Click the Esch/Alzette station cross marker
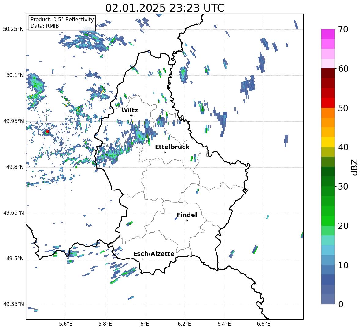The height and width of the screenshot is (330, 362). 143,259
